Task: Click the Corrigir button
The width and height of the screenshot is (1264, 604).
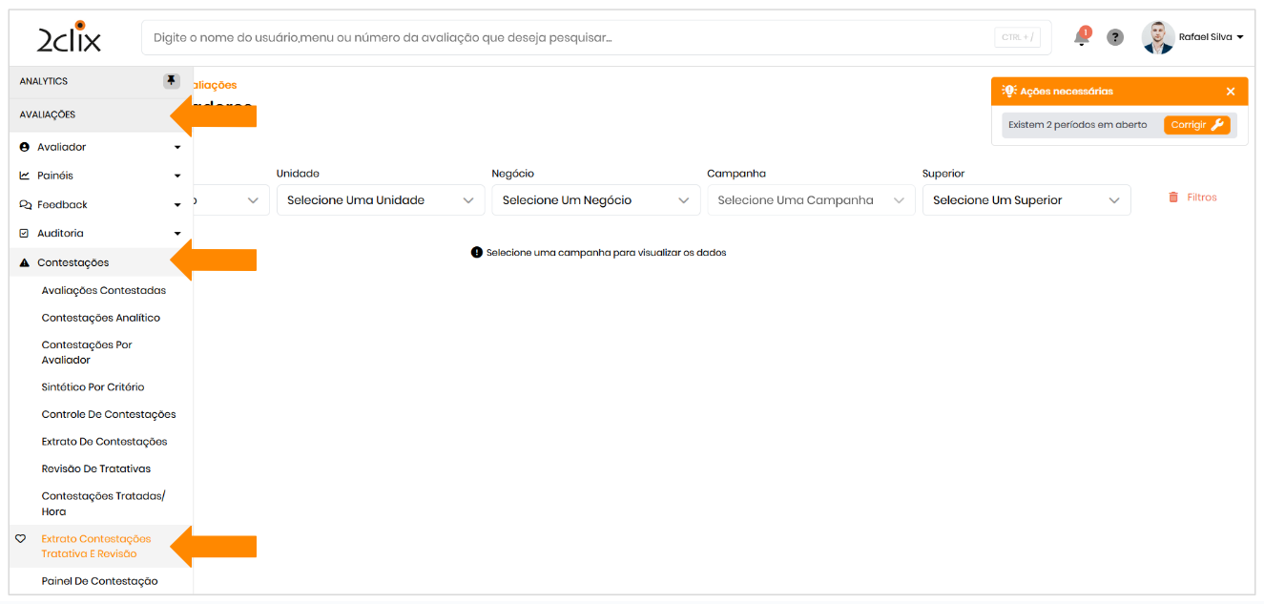Action: pyautogui.click(x=1196, y=125)
